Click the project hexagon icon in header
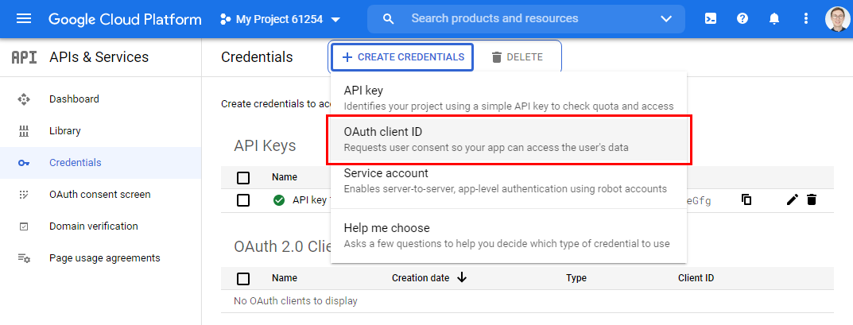Image resolution: width=853 pixels, height=325 pixels. point(225,20)
